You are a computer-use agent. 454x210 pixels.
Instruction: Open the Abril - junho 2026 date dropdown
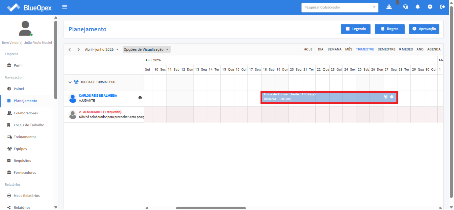click(102, 49)
